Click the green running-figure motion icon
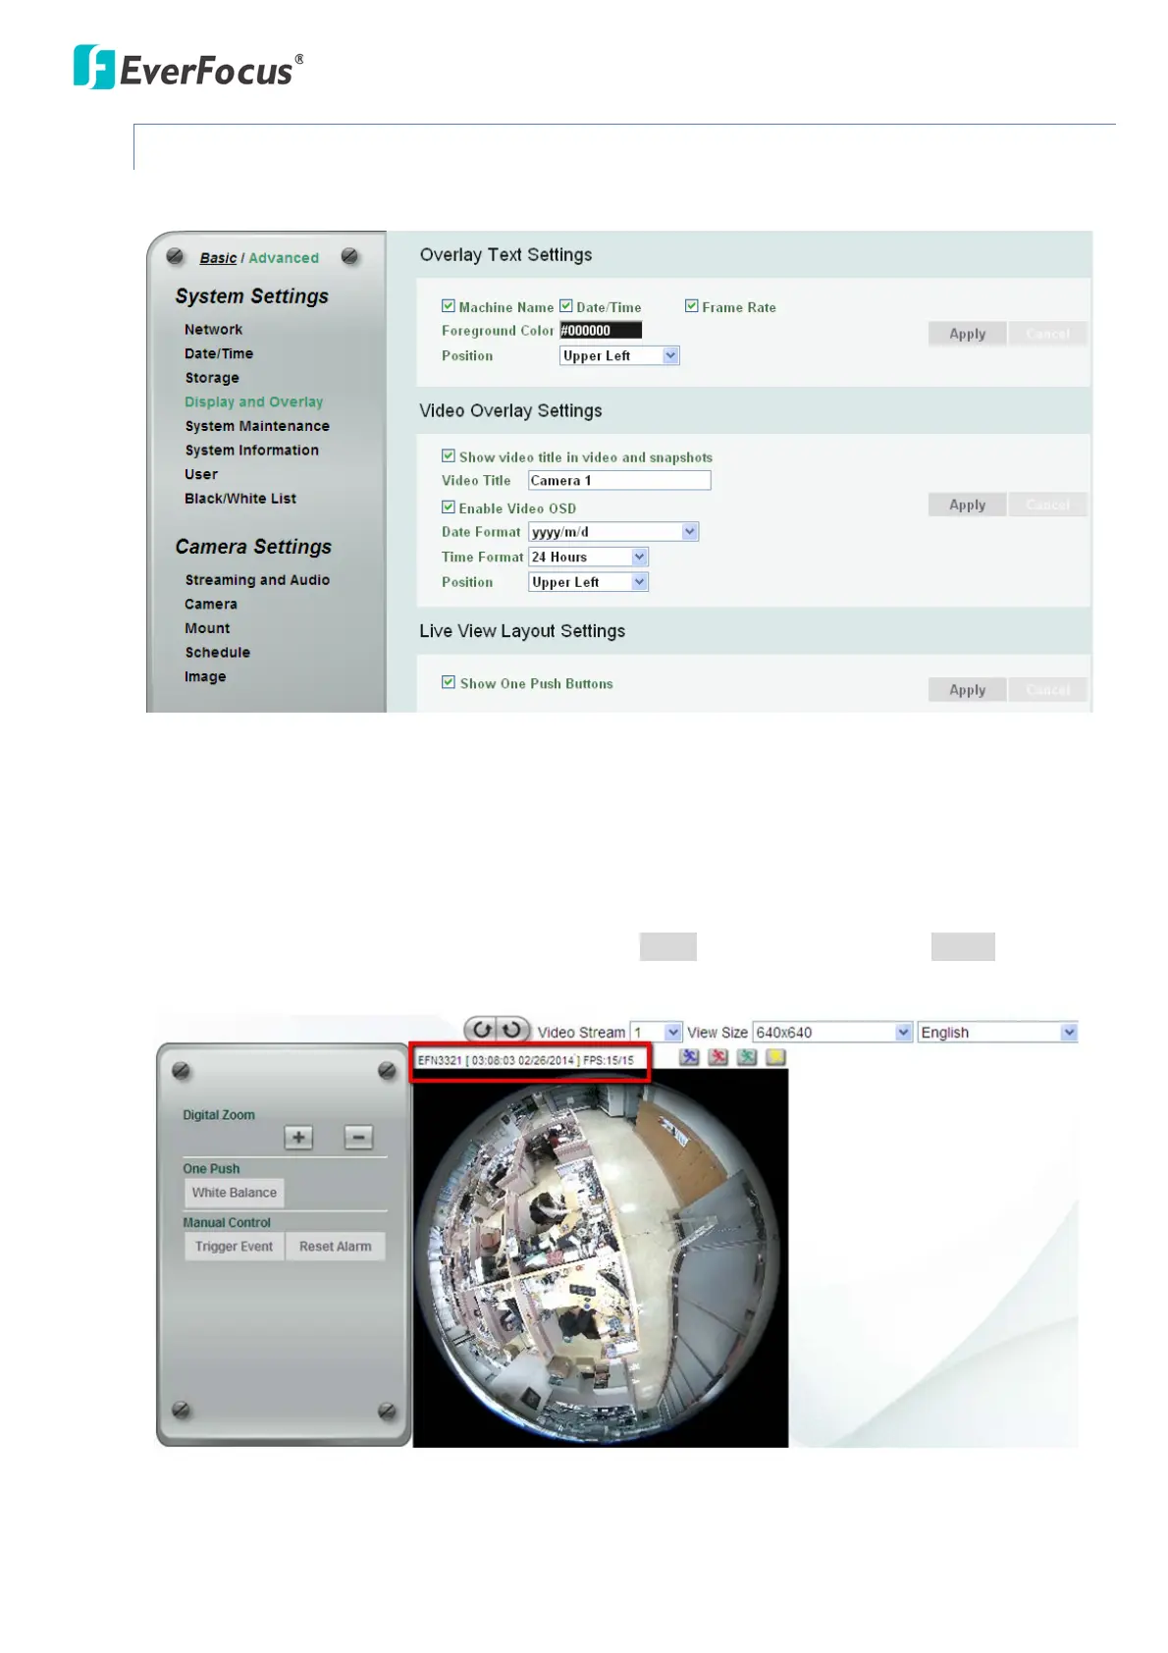The height and width of the screenshot is (1653, 1168). (747, 1057)
